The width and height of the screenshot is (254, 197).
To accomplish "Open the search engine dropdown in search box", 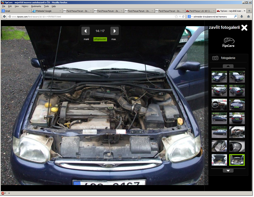I will coord(190,17).
